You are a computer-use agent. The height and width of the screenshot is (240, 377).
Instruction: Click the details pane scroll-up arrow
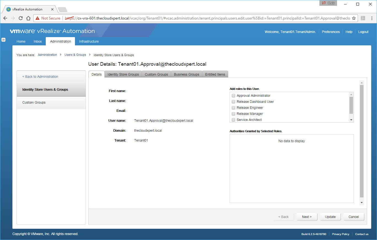(362, 82)
